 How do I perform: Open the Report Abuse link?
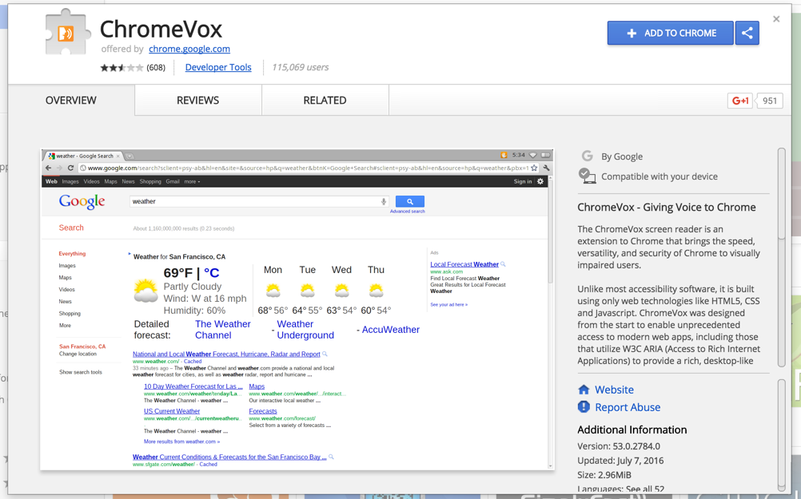coord(628,407)
